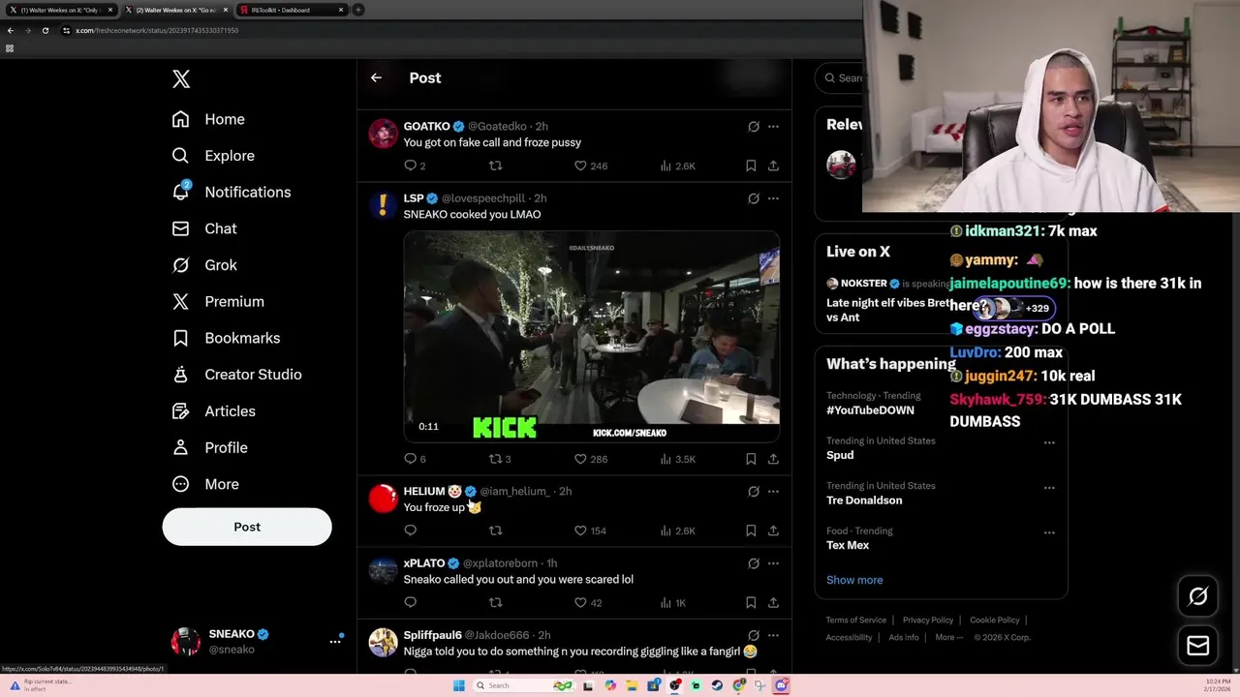Repost GOATKO's post
The image size is (1240, 697).
coord(495,166)
